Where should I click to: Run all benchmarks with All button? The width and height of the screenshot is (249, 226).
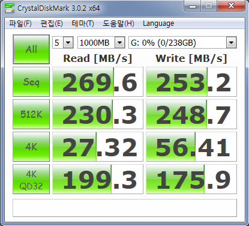[x=31, y=49]
